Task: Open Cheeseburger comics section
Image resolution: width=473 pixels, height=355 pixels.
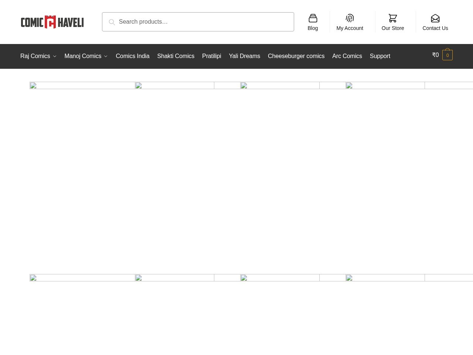Action: (x=296, y=56)
